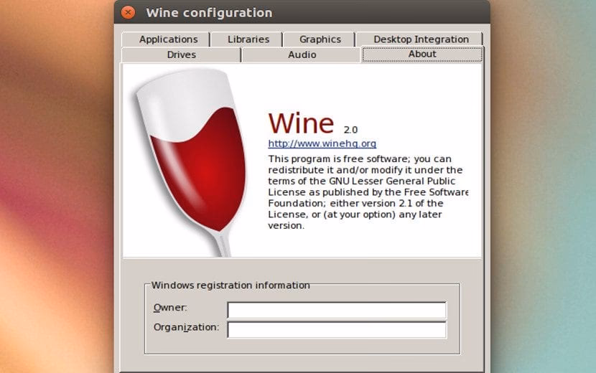This screenshot has width=596, height=373.
Task: Switch to the Audio tab
Action: pyautogui.click(x=302, y=55)
